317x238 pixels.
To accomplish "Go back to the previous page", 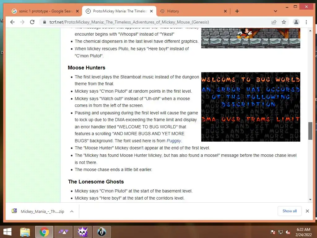I will pos(12,22).
